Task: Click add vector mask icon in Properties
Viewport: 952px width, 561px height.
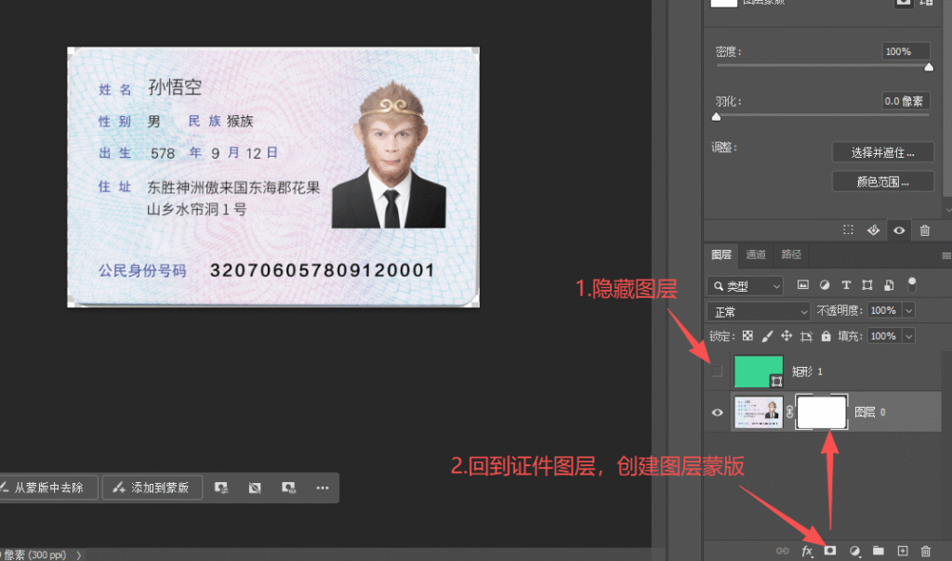Action: tap(926, 3)
